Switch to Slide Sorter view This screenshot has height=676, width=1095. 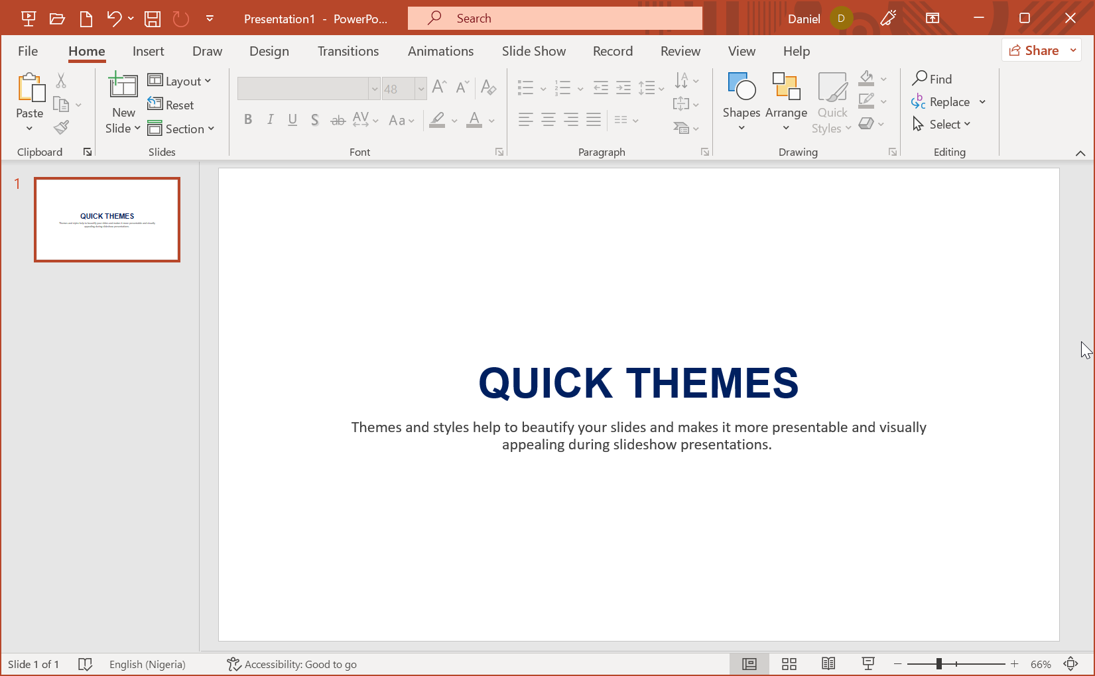789,663
